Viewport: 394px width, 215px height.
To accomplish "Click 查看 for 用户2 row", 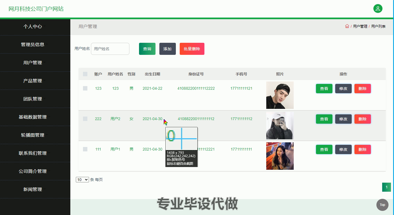I will tap(324, 119).
